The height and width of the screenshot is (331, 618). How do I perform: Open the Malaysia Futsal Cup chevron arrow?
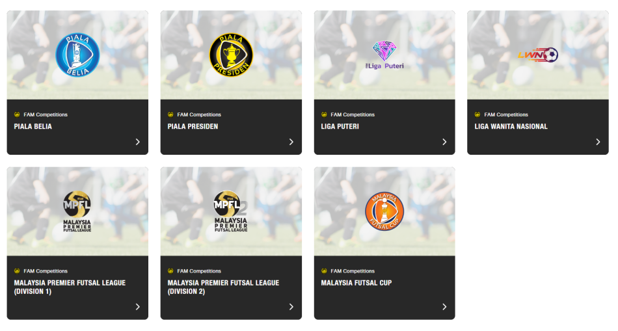(x=444, y=307)
